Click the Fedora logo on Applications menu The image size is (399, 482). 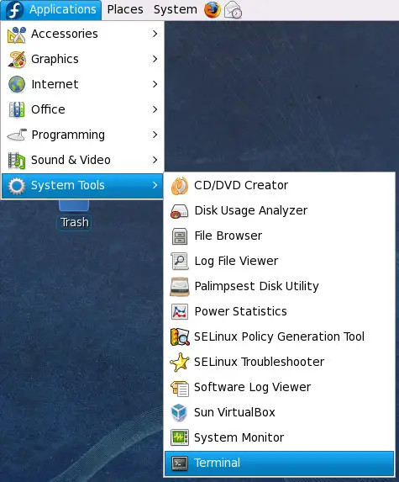[14, 10]
